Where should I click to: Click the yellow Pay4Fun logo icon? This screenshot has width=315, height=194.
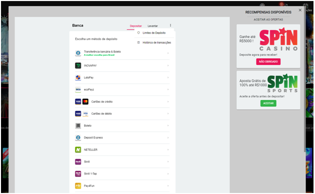pyautogui.click(x=78, y=186)
